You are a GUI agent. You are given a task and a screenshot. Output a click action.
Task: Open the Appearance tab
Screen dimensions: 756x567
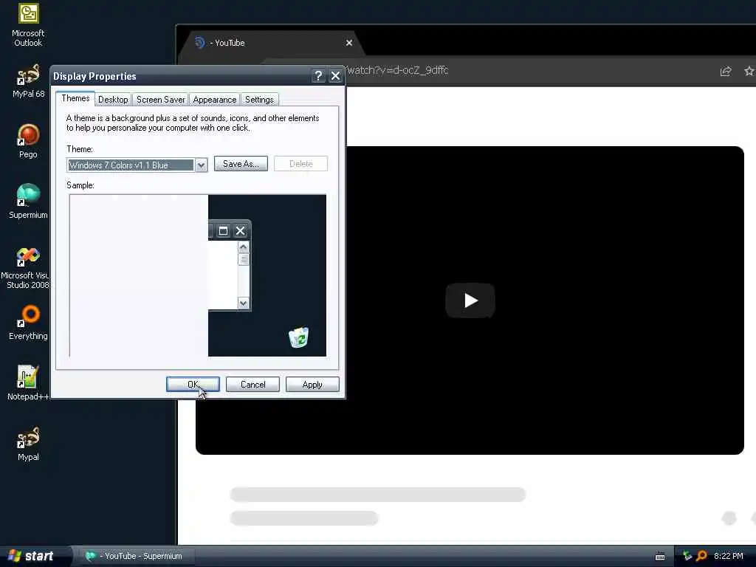coord(215,100)
